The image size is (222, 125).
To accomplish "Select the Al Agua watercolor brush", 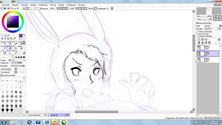I will 20,43.
